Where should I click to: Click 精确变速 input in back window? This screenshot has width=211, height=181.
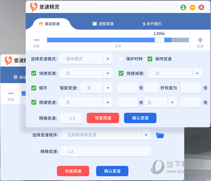pos(105,151)
